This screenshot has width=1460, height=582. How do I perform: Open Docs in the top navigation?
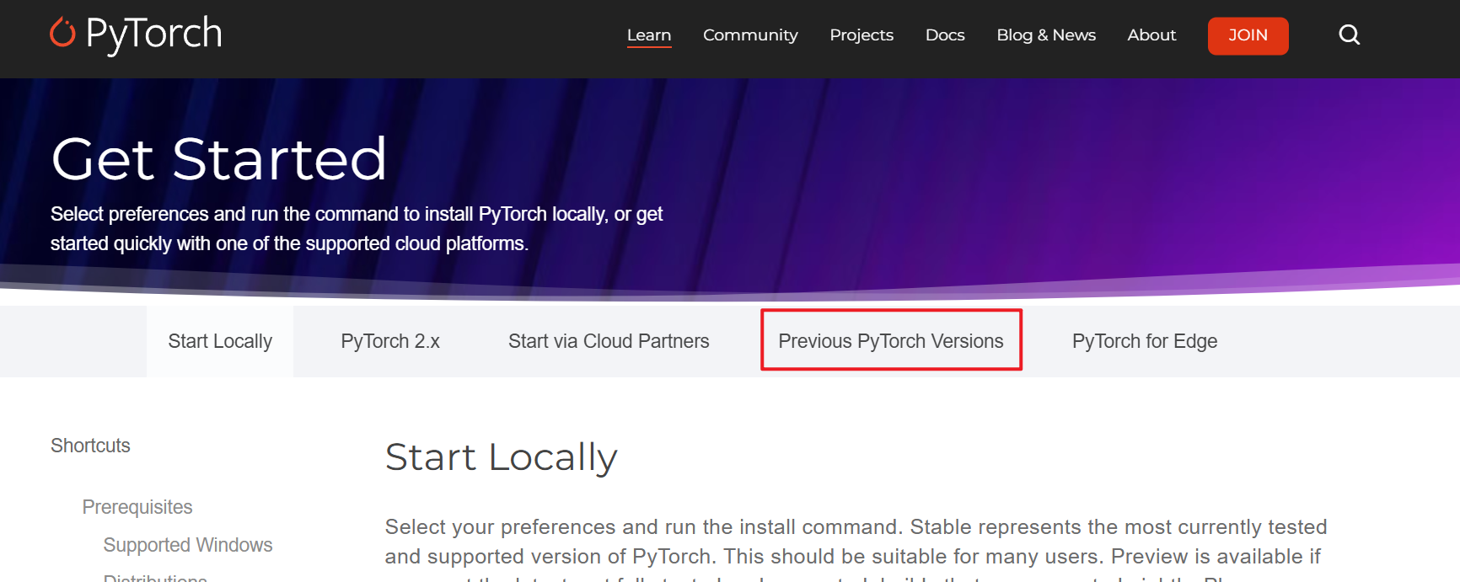tap(945, 35)
